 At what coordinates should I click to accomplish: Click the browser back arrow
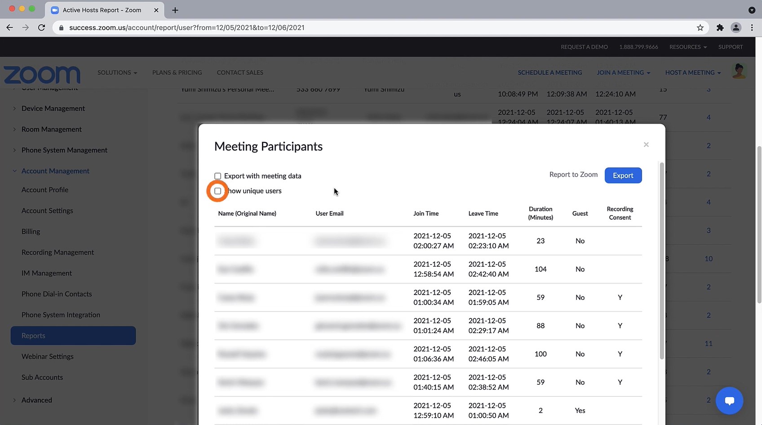[9, 27]
